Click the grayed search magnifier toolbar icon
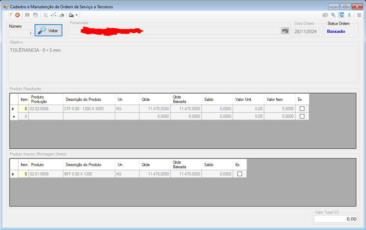Screen dimensions: 366x230 [46, 15]
